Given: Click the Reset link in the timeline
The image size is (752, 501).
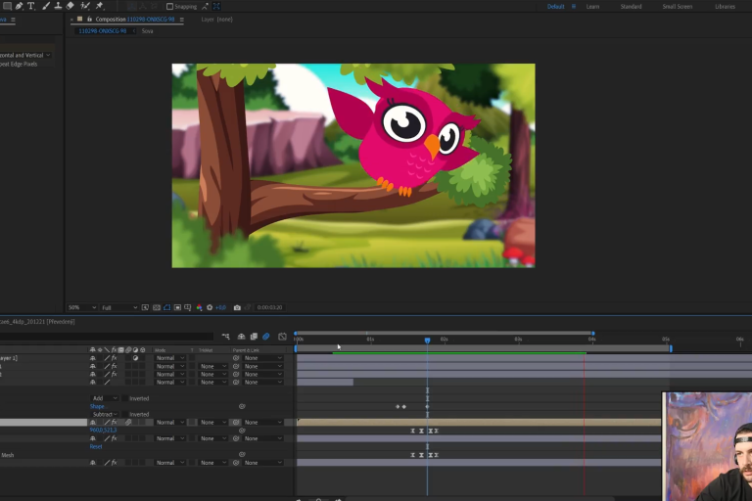Looking at the screenshot, I should tap(96, 446).
